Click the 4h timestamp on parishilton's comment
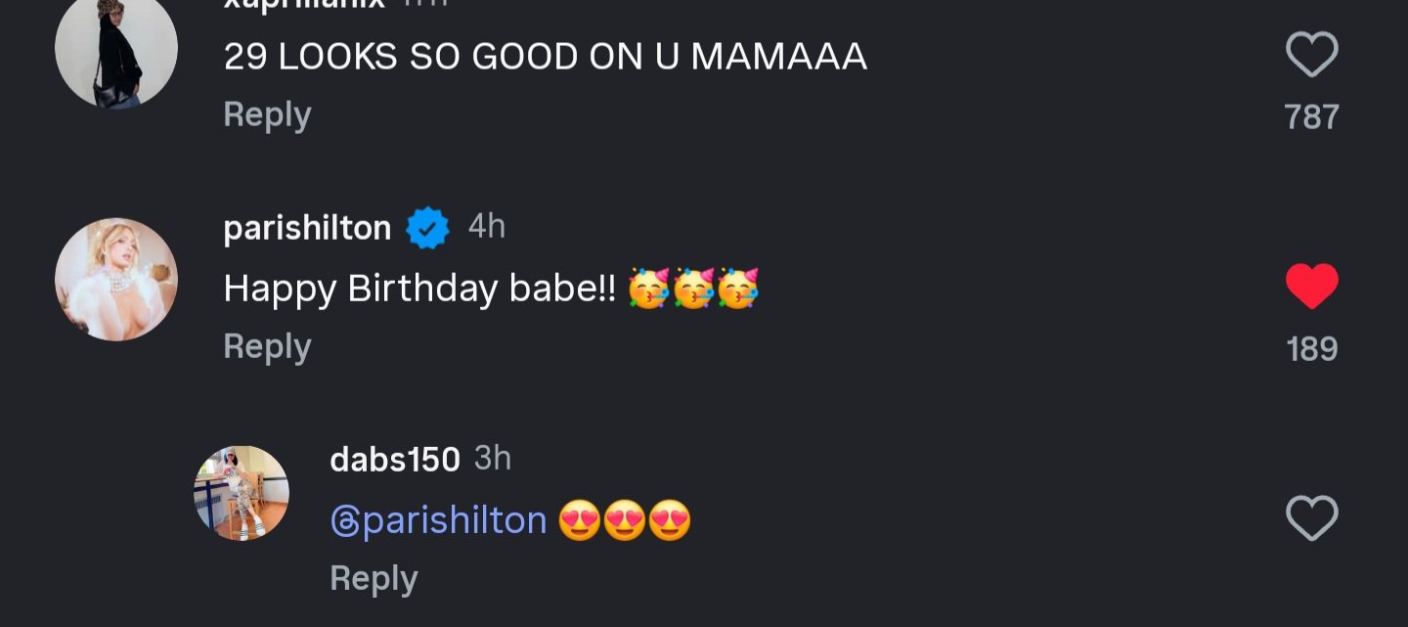 click(x=487, y=227)
